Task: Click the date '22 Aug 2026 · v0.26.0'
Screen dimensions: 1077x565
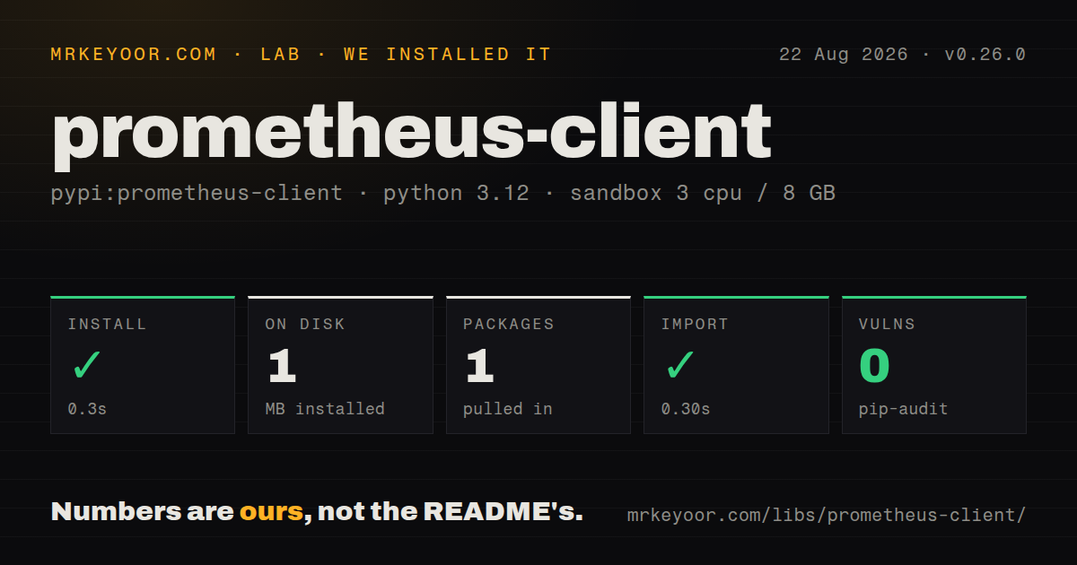Action: click(902, 55)
